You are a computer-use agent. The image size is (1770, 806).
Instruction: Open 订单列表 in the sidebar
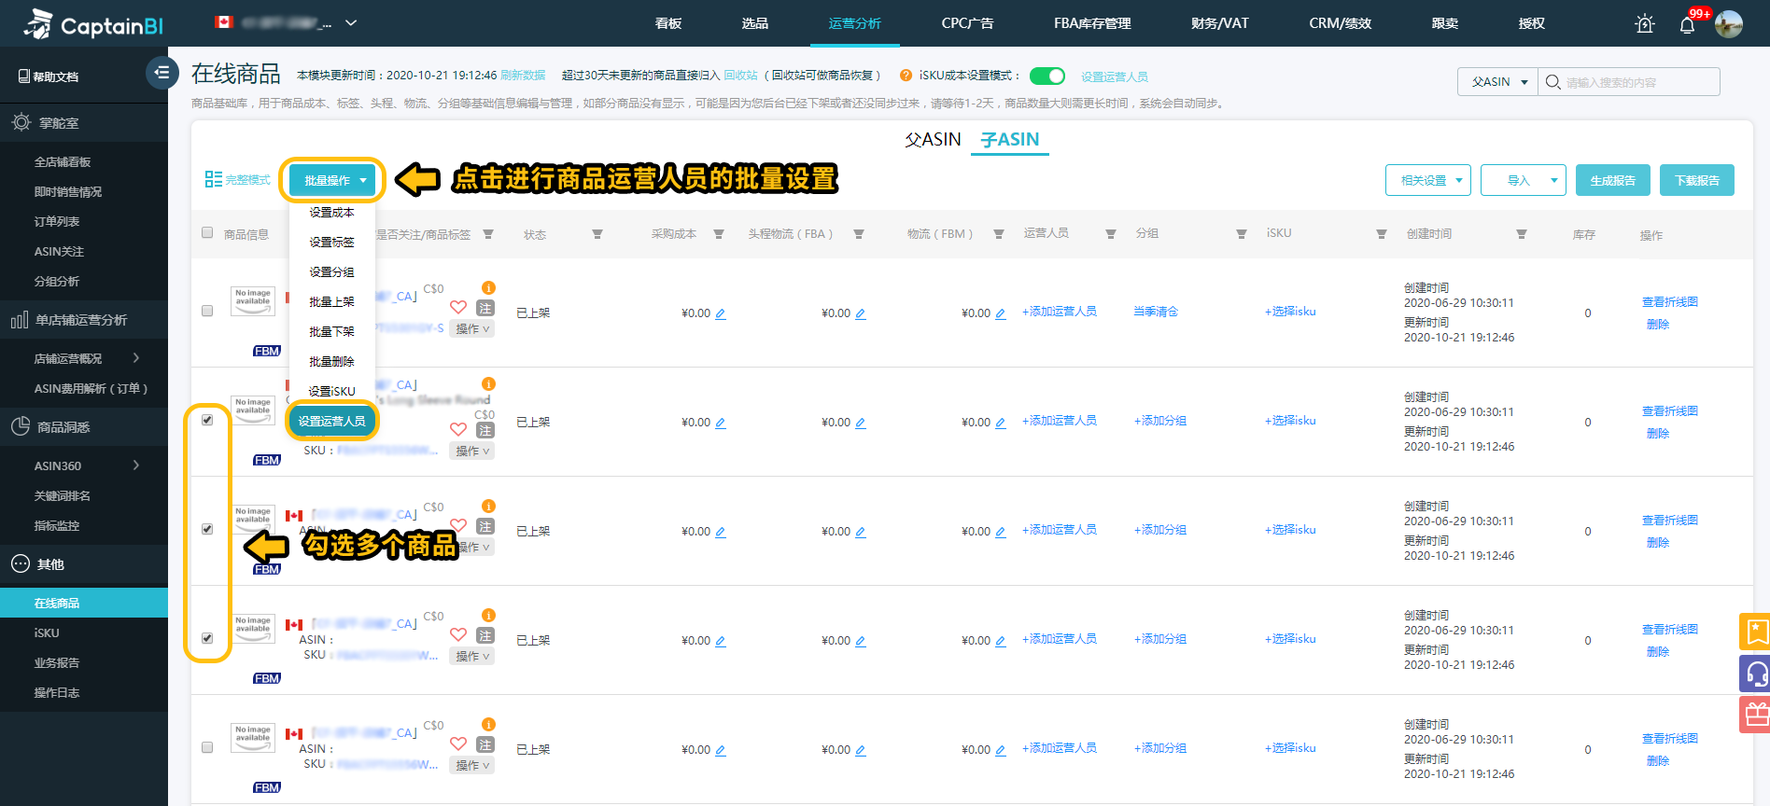57,221
